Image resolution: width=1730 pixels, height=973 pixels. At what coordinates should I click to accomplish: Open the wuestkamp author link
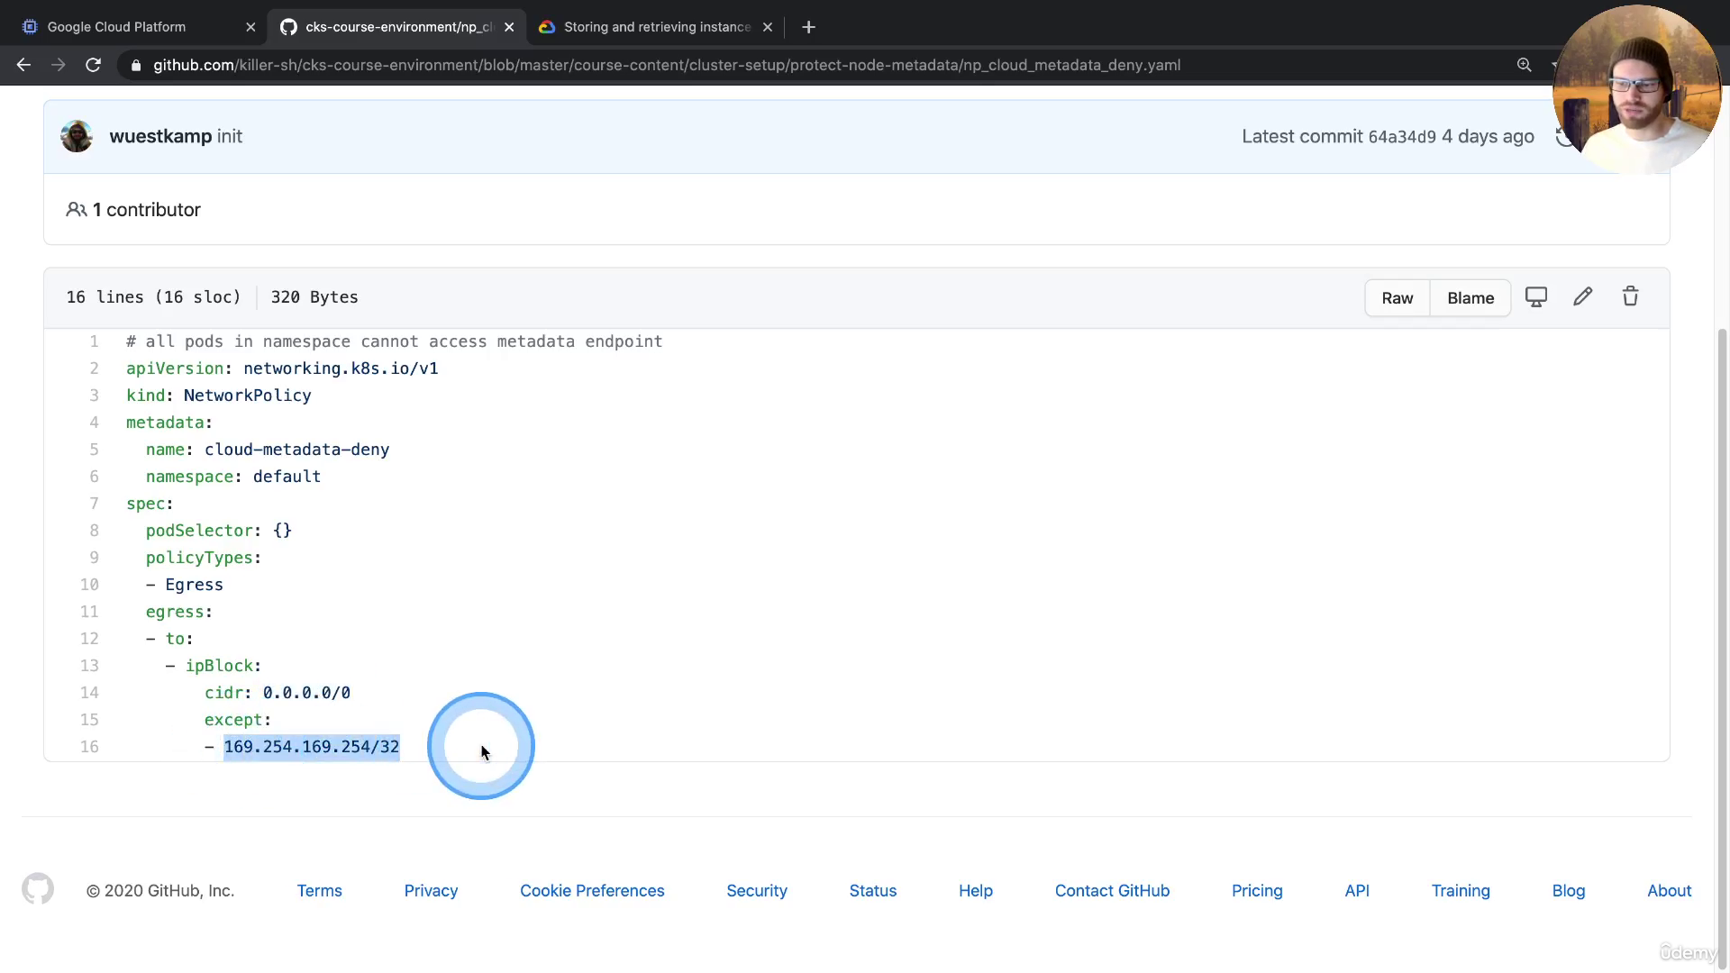[x=160, y=136]
